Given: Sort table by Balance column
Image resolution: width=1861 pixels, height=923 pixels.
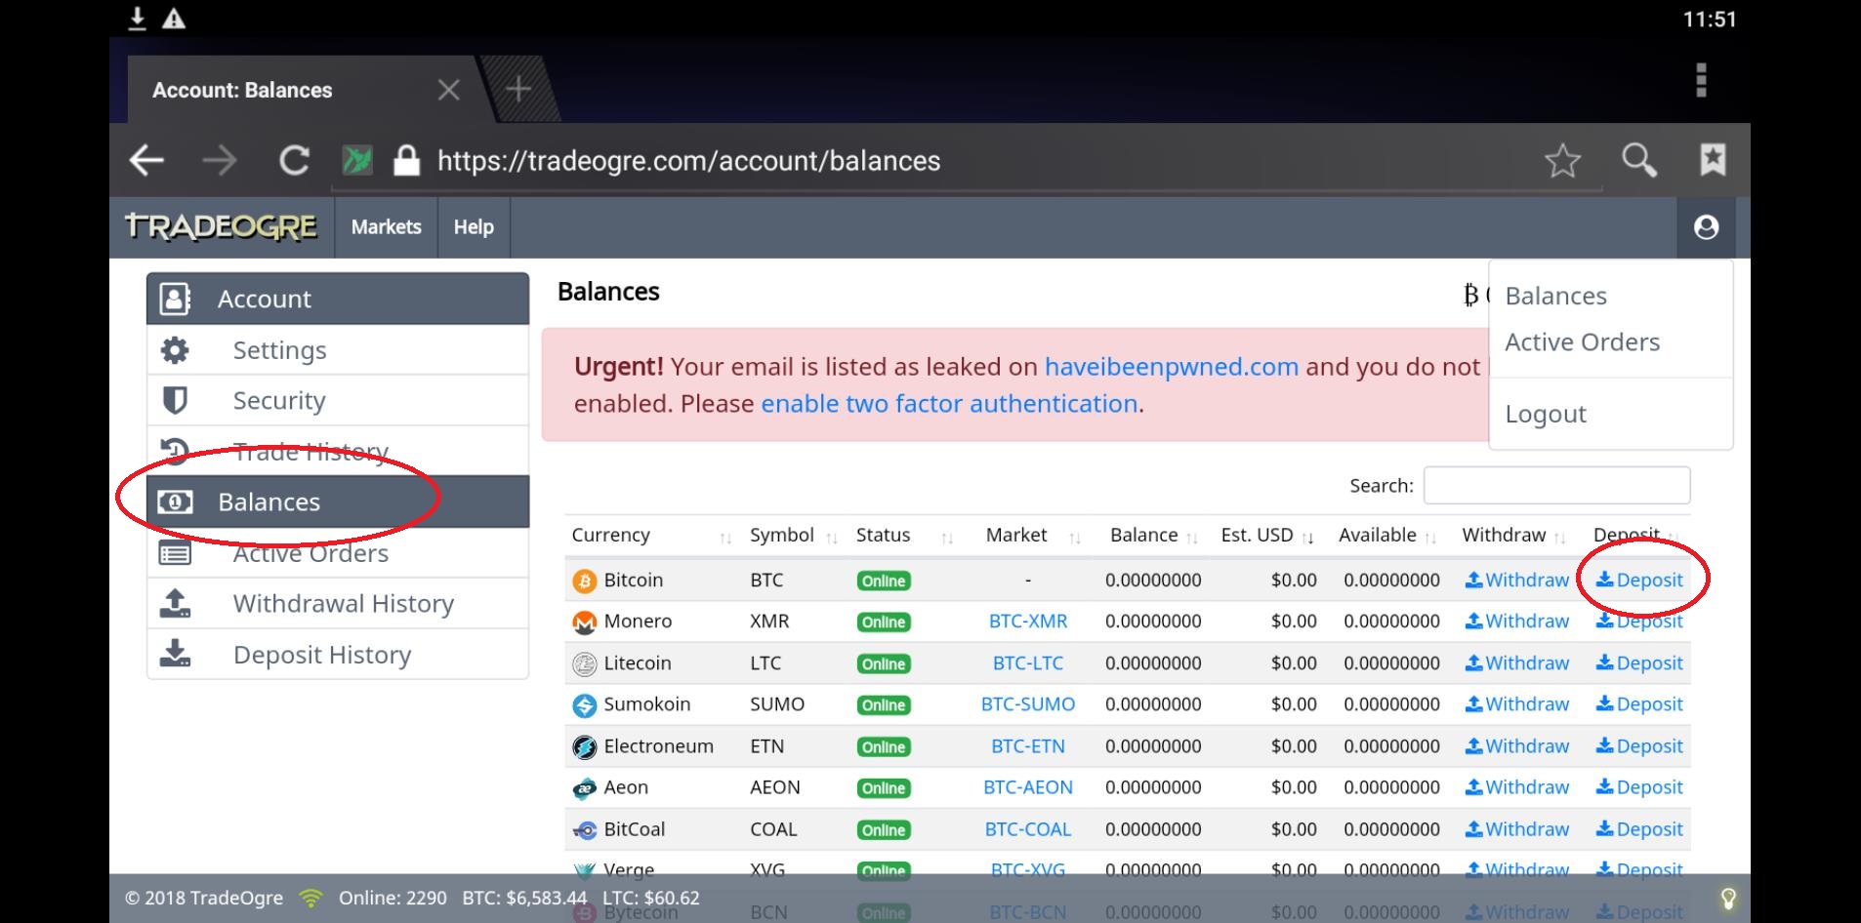Looking at the screenshot, I should click(1143, 536).
